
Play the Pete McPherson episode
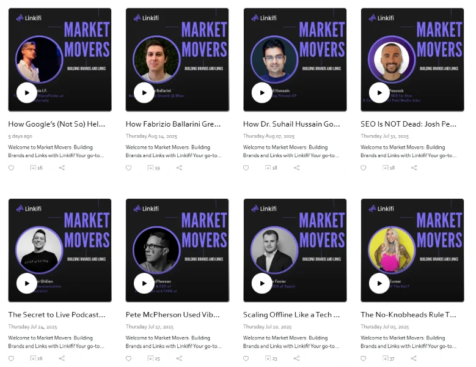[x=144, y=283]
